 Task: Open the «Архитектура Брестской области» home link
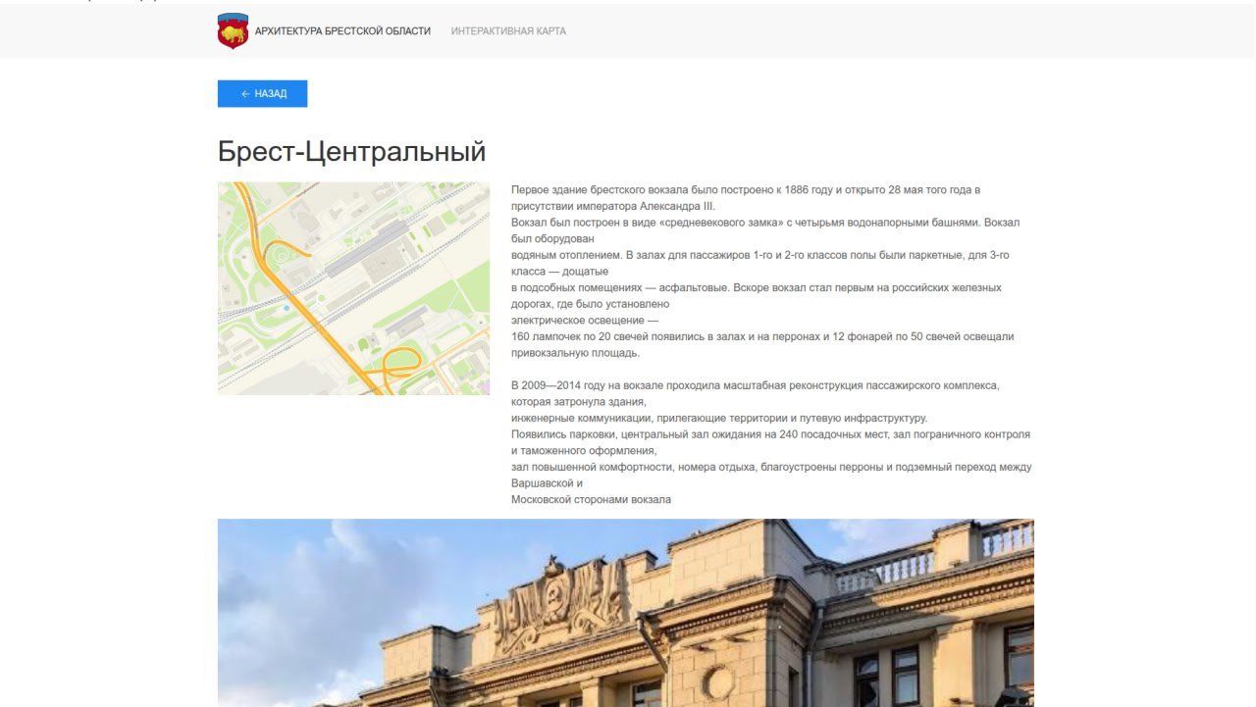342,31
